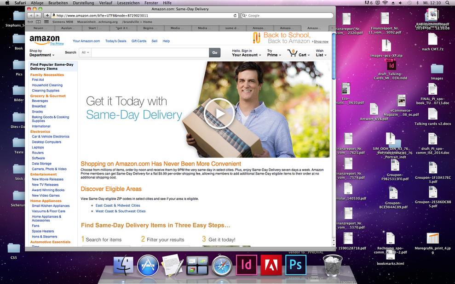Select bookmarks.html file on desktop
Screen dimensions: 455x284
pos(390,259)
